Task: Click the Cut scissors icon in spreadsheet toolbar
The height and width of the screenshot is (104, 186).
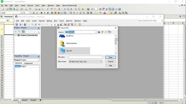Action: point(39,9)
